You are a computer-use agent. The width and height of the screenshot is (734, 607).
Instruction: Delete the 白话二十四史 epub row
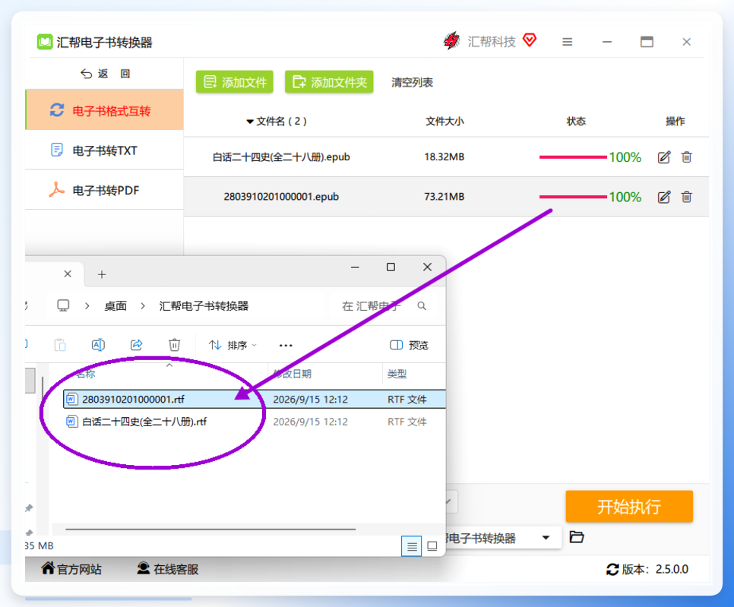(x=687, y=157)
